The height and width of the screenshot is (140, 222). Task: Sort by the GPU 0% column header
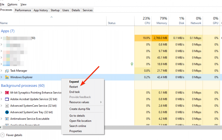pos(211,21)
